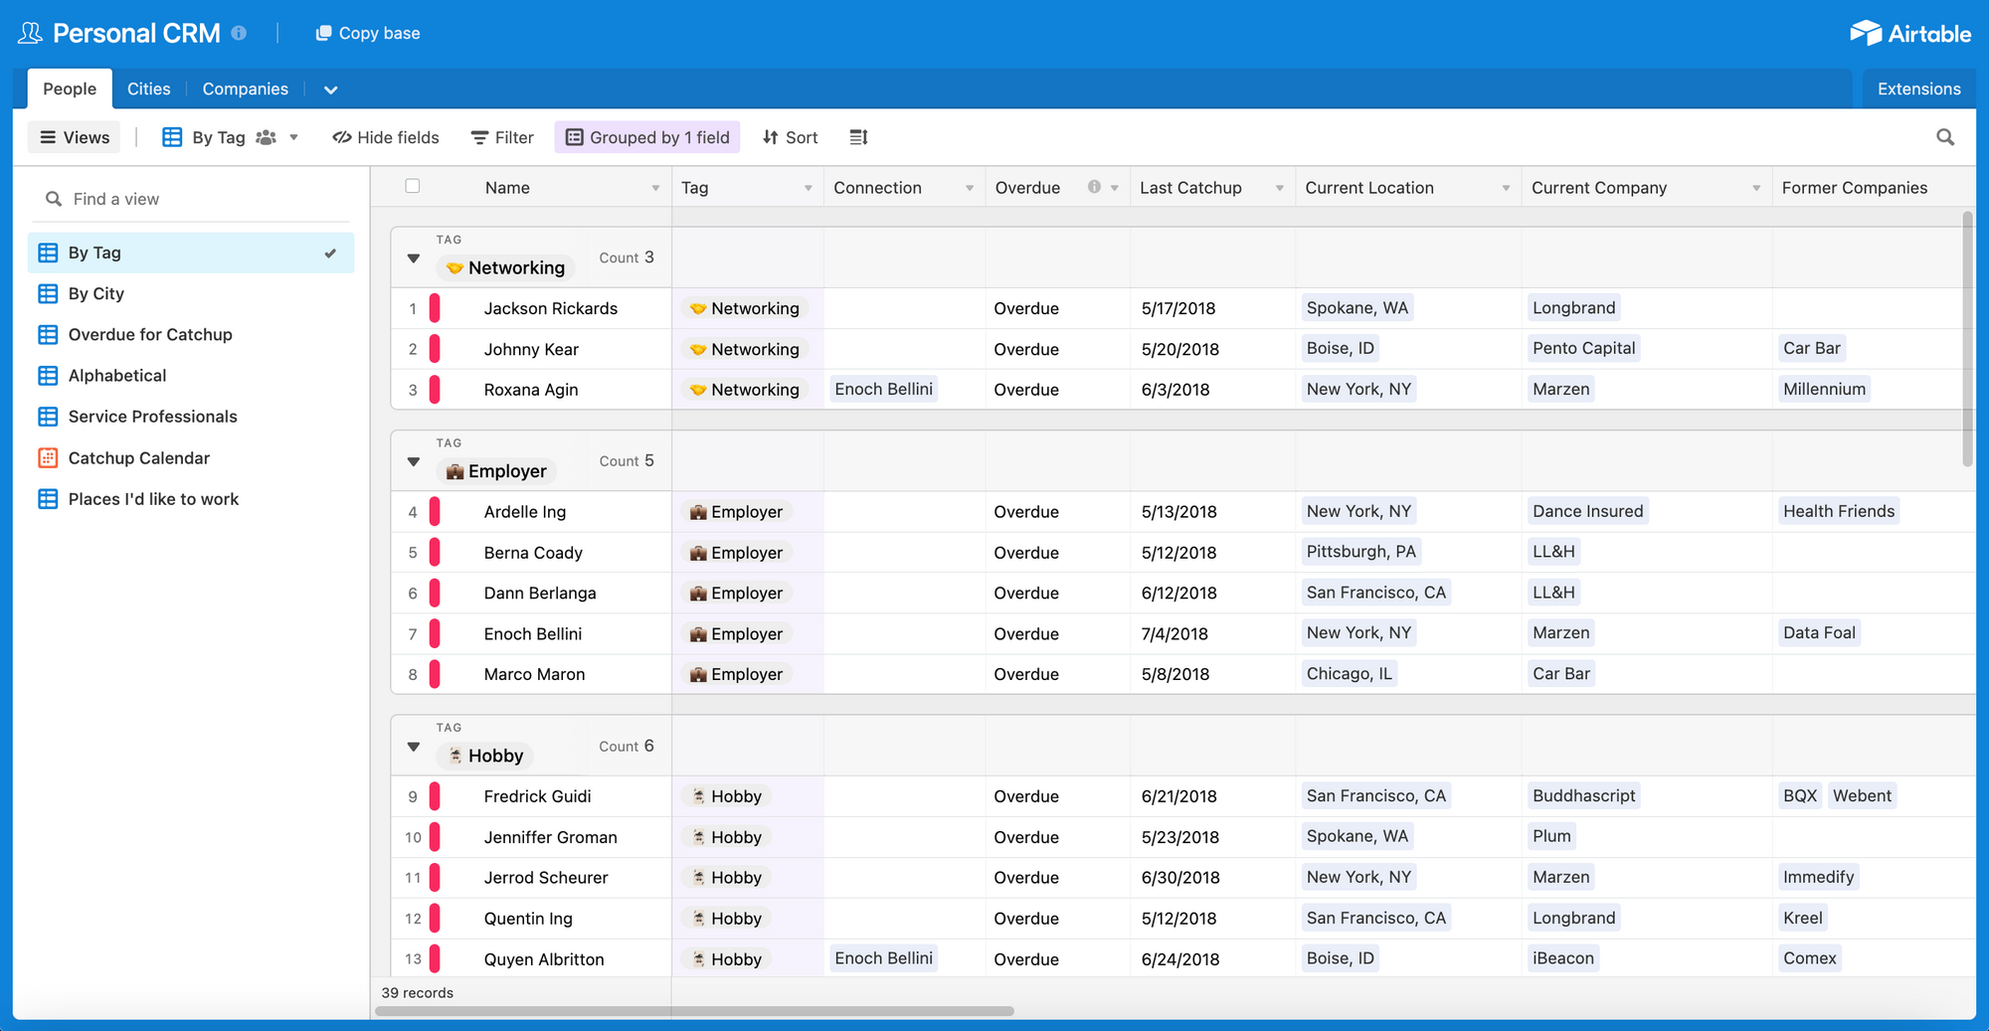Click the info icon beside Personal CRM
1989x1031 pixels.
pyautogui.click(x=239, y=33)
